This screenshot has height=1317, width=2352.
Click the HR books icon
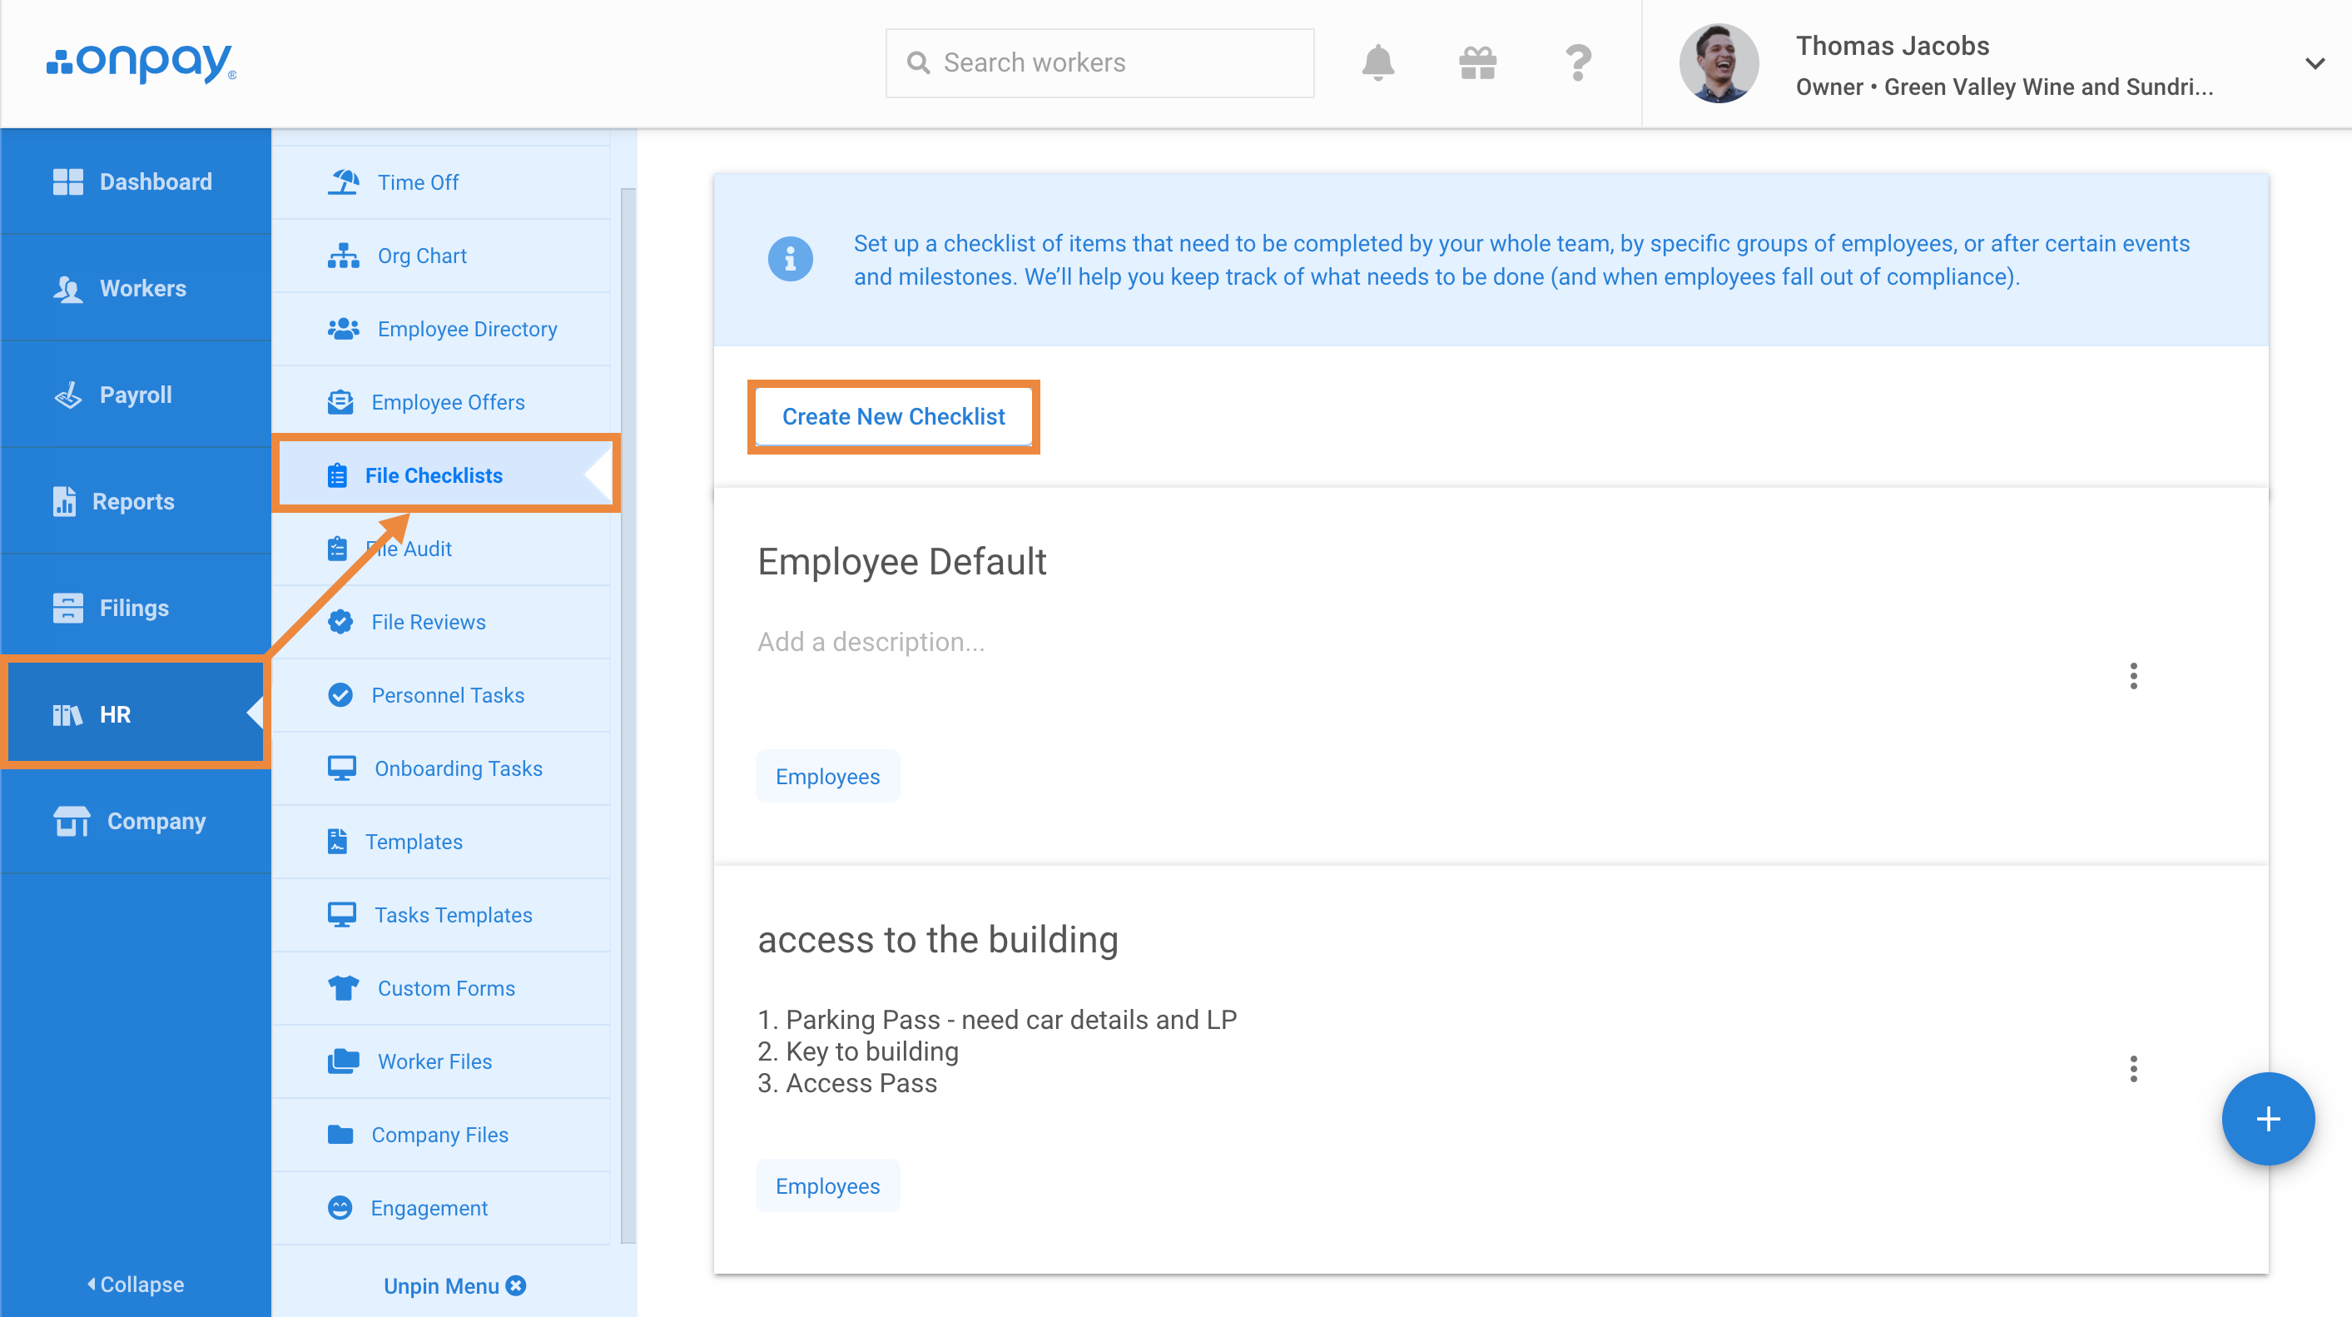tap(67, 714)
